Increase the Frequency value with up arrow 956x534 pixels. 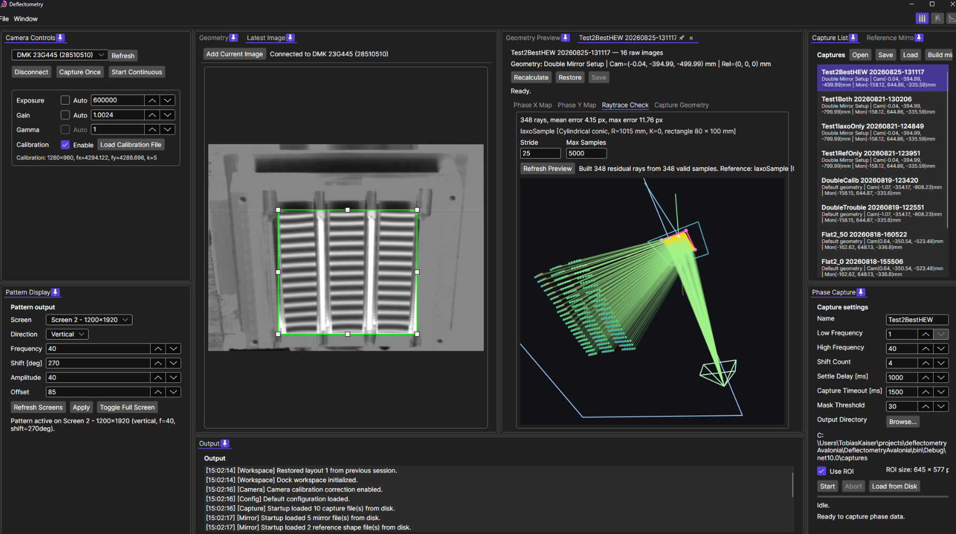point(158,349)
